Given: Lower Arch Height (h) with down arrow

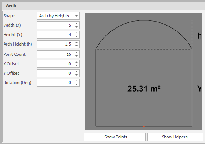Looking at the screenshot, I should tap(76, 46).
